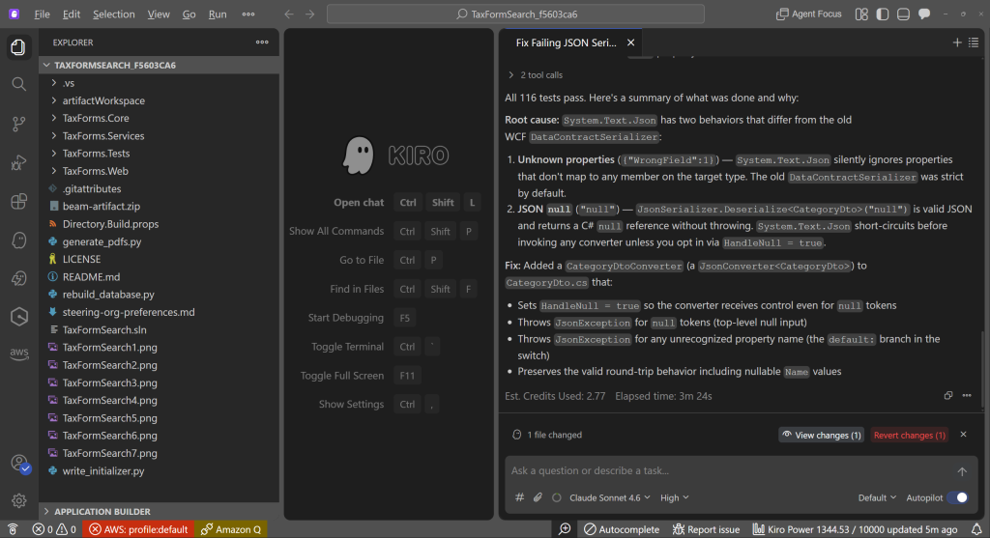This screenshot has width=990, height=538.
Task: Open the Edit menu
Action: pos(72,14)
